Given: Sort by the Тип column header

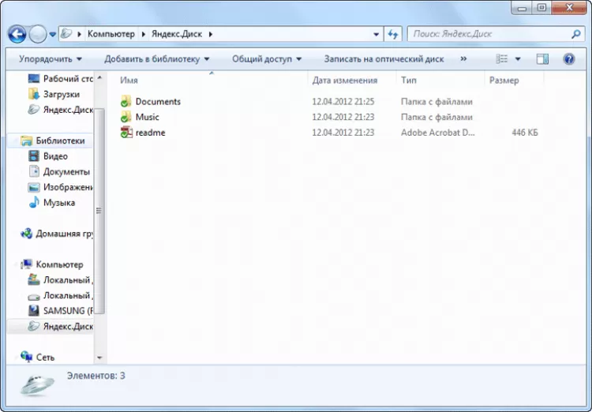Looking at the screenshot, I should [x=409, y=80].
